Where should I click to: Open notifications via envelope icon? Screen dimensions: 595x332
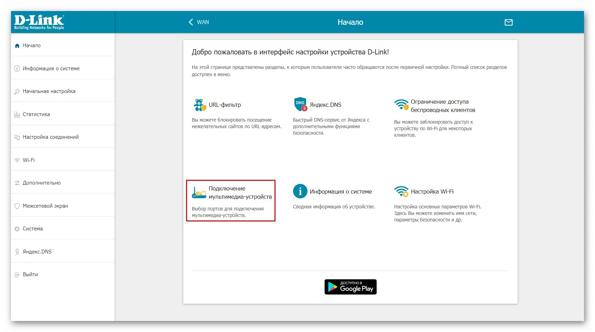(508, 22)
